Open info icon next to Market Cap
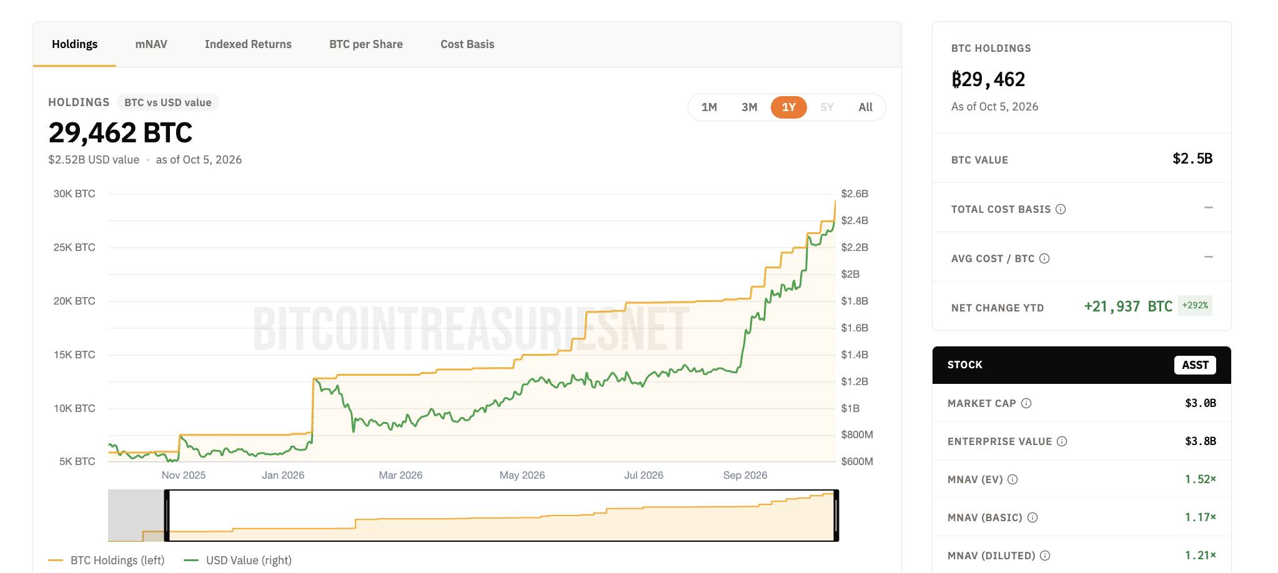1278x573 pixels. (1026, 403)
